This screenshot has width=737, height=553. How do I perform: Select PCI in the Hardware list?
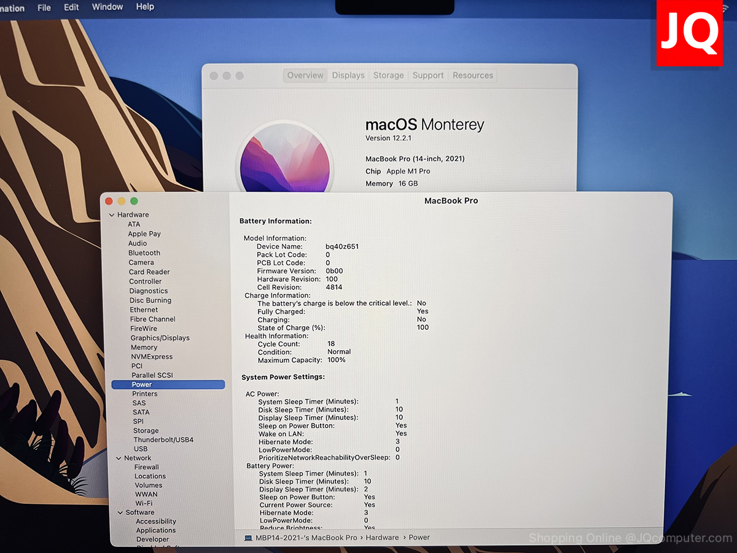coord(137,366)
